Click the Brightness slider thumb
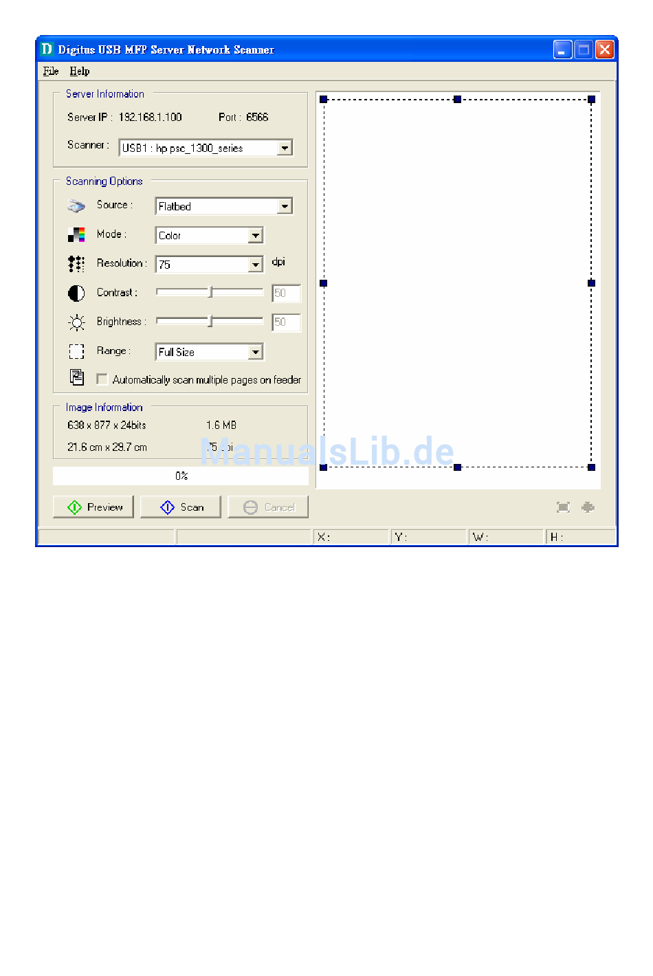Viewport: 653px width, 976px height. pyautogui.click(x=210, y=321)
